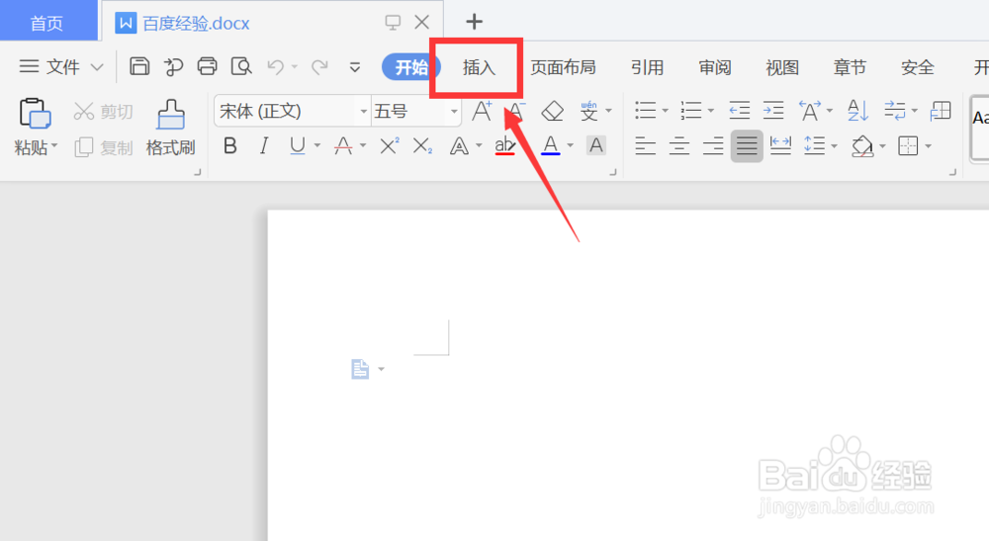989x541 pixels.
Task: Click the Print icon
Action: click(x=207, y=66)
